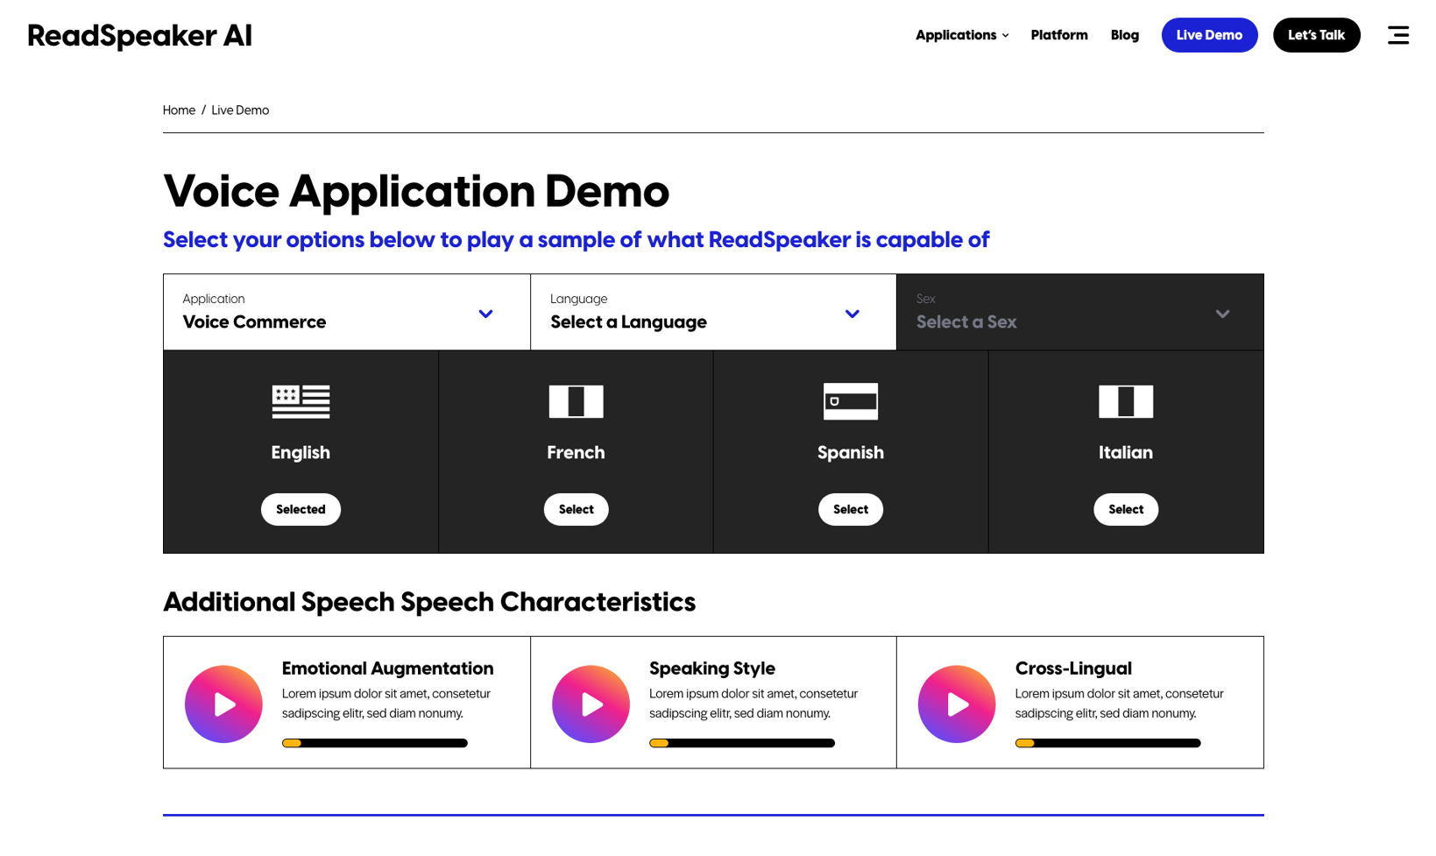Play the Speaking Style sample
The image size is (1436, 856).
point(591,704)
